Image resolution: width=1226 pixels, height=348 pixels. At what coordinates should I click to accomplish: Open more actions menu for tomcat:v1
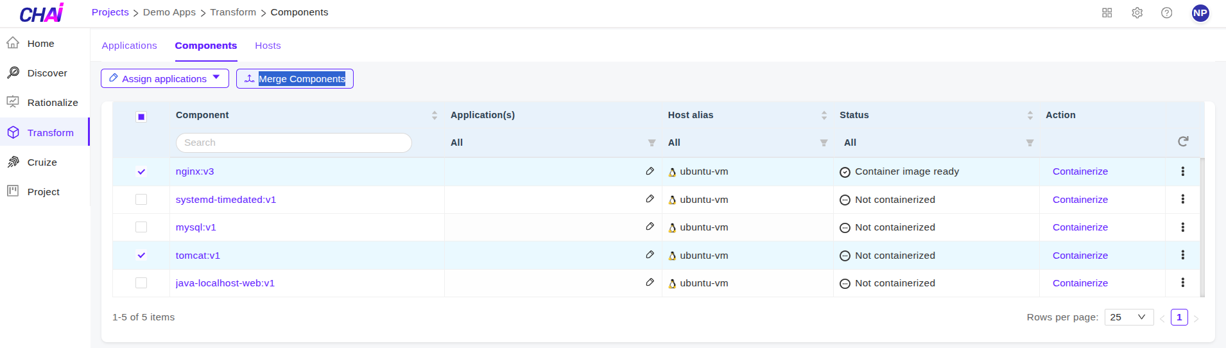point(1183,255)
